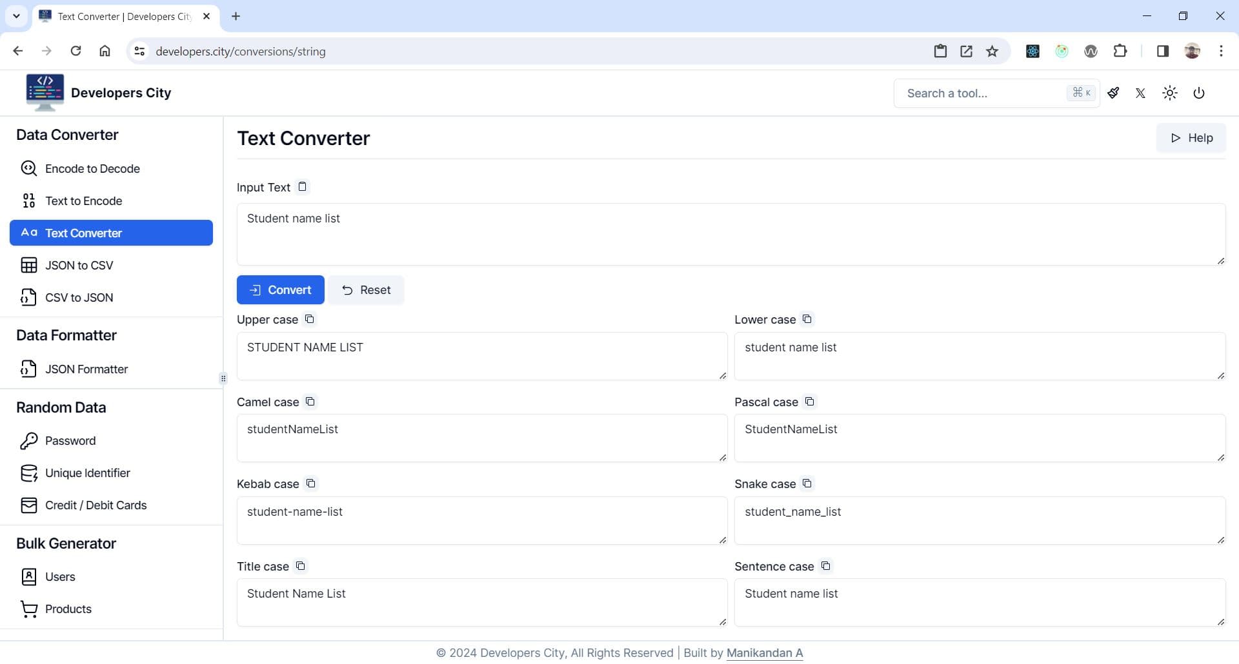Image resolution: width=1239 pixels, height=664 pixels.
Task: Open the theme paintbrush customizer
Action: [x=1113, y=93]
